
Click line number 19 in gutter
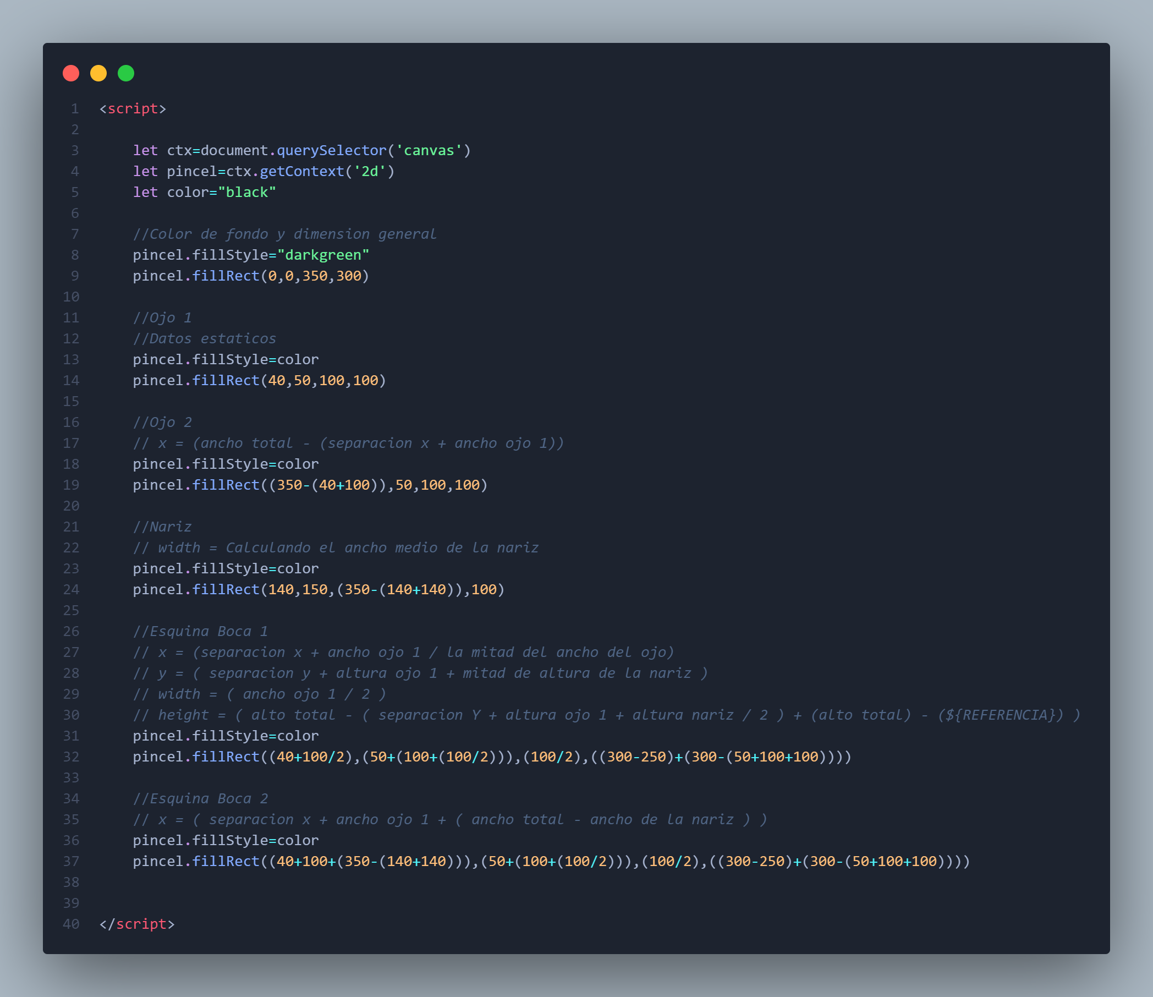[70, 485]
